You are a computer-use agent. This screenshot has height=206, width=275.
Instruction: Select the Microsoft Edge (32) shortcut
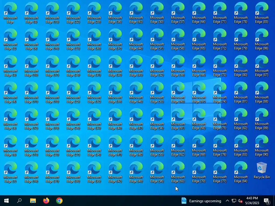(x=94, y=93)
